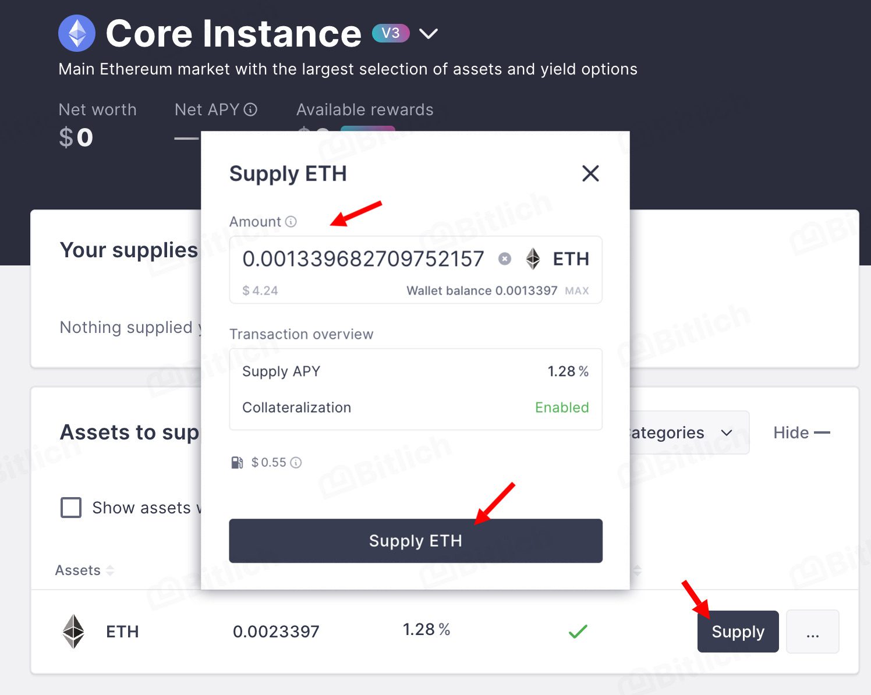Click the amount input field

[x=363, y=259]
